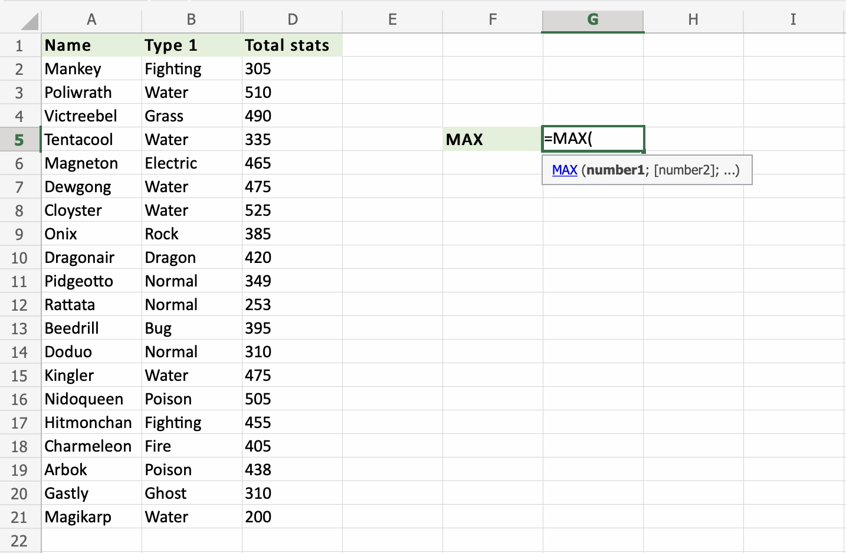The height and width of the screenshot is (553, 846).
Task: Click the MAX function help link
Action: [x=564, y=170]
